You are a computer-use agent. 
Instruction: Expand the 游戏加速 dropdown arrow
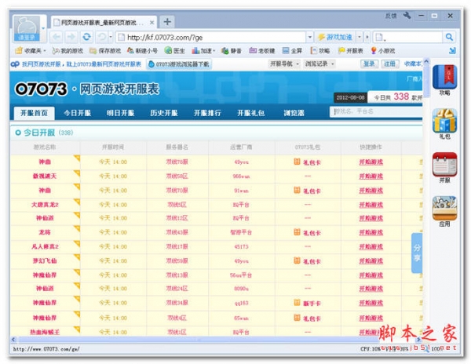point(359,37)
